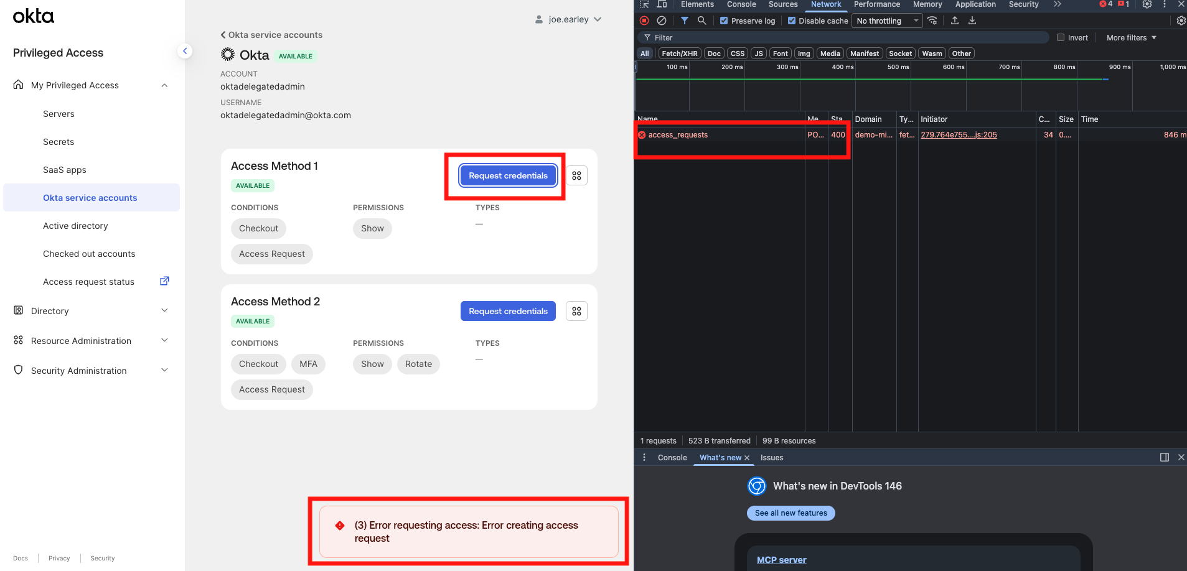This screenshot has height=571, width=1187.
Task: Open the 279.764e755 initiator link
Action: click(x=959, y=134)
